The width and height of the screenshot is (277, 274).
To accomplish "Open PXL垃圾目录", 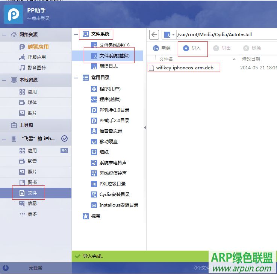I will (112, 184).
